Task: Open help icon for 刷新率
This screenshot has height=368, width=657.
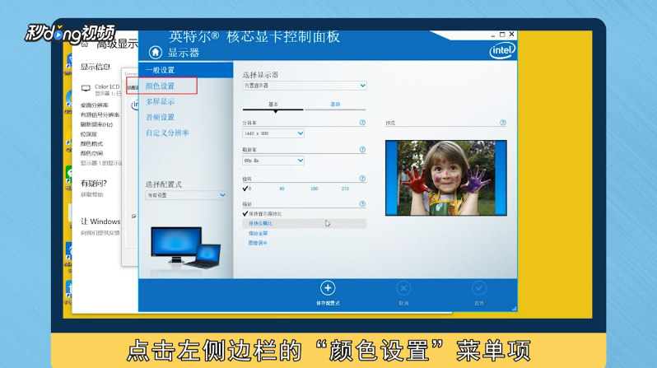Action: click(x=362, y=150)
